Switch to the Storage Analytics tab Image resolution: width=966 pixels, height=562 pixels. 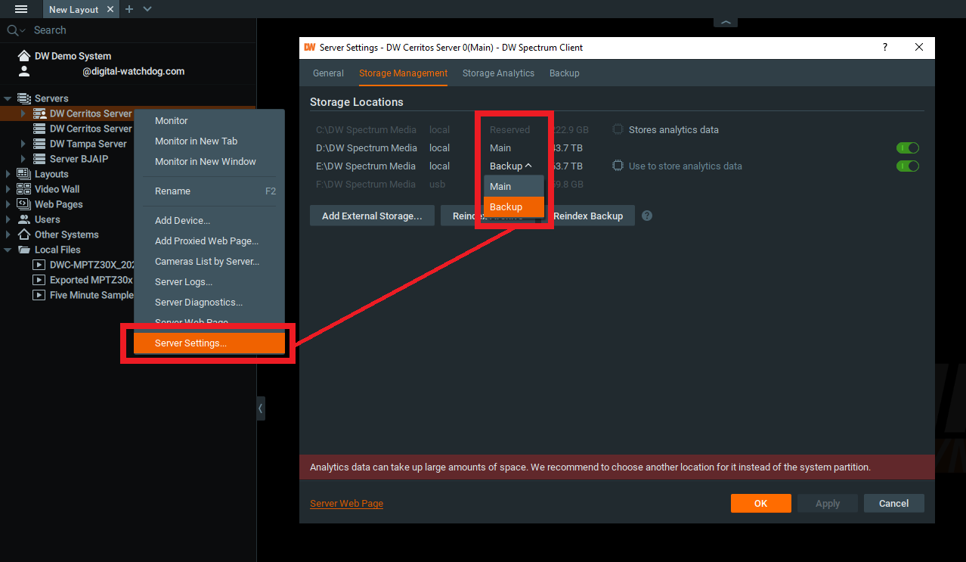click(498, 73)
